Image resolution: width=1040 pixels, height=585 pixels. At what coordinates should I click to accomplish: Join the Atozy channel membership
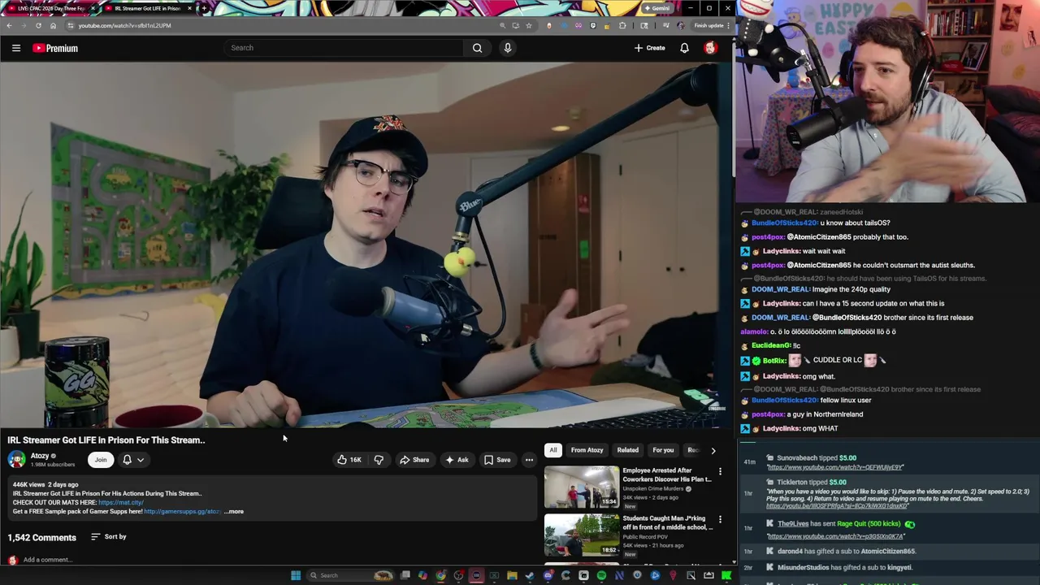[x=101, y=460]
